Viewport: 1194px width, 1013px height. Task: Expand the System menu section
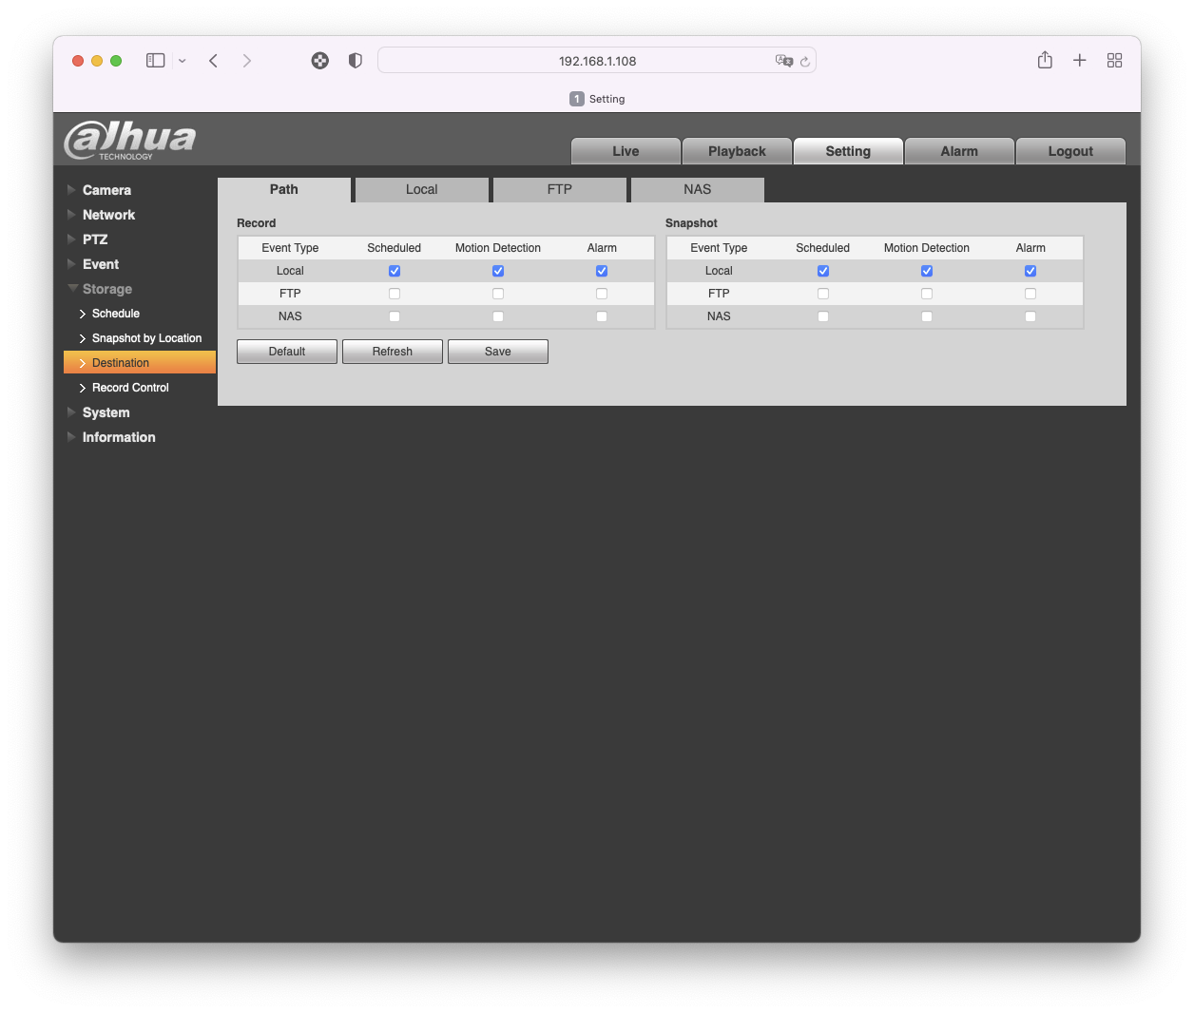click(106, 412)
